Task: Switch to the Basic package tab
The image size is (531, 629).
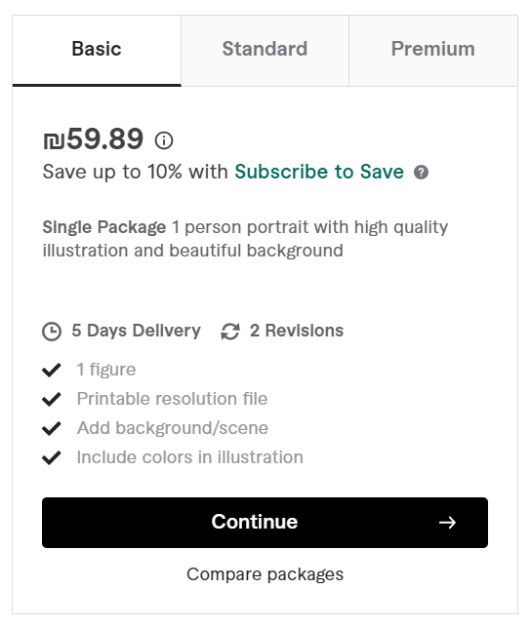Action: click(97, 51)
